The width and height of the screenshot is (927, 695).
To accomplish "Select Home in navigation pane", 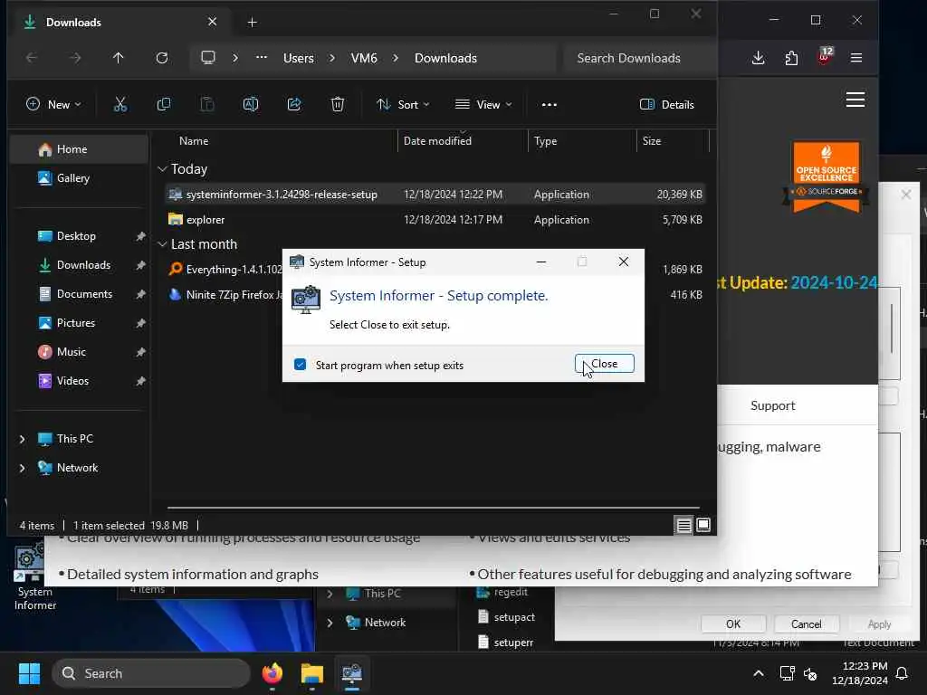I will [x=79, y=149].
